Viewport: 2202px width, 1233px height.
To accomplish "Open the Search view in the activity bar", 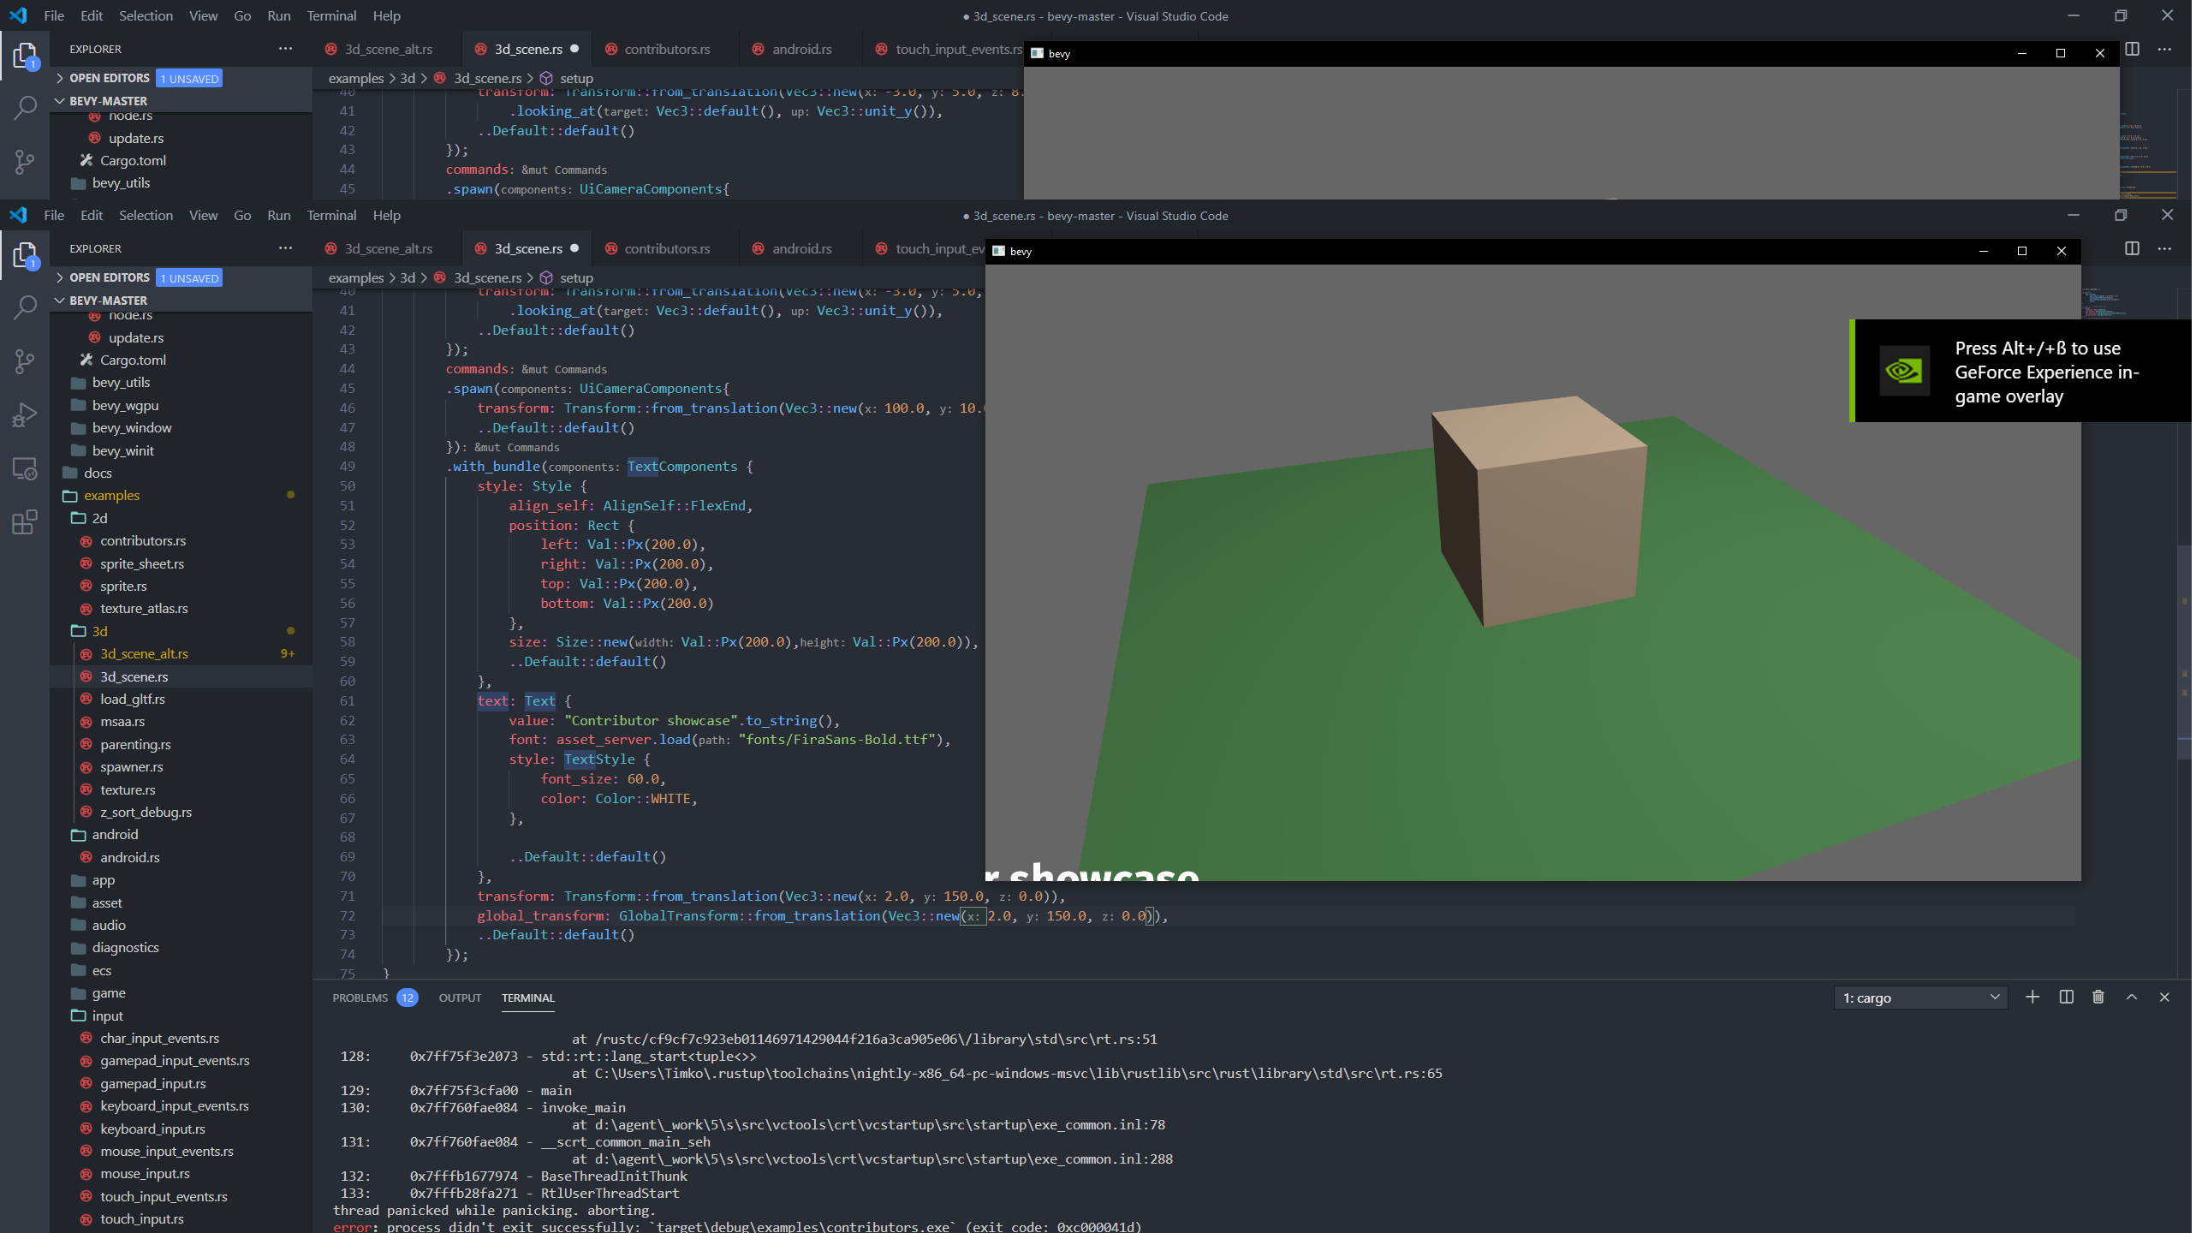I will [x=25, y=307].
